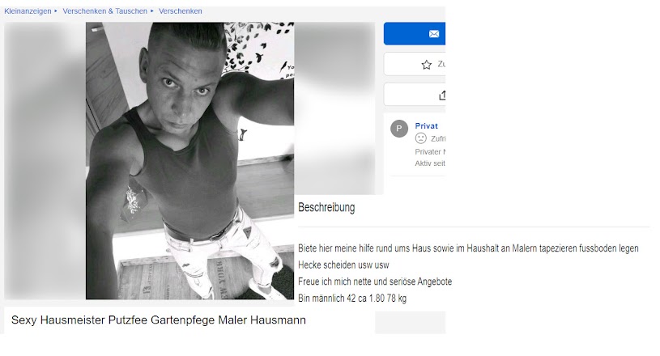This screenshot has width=660, height=356.
Task: Click the arrow separator after Verschenken & Tauschen
Action: [152, 11]
